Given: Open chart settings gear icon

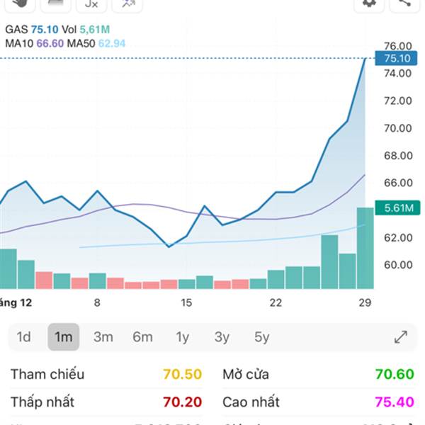Looking at the screenshot, I should click(369, 3).
